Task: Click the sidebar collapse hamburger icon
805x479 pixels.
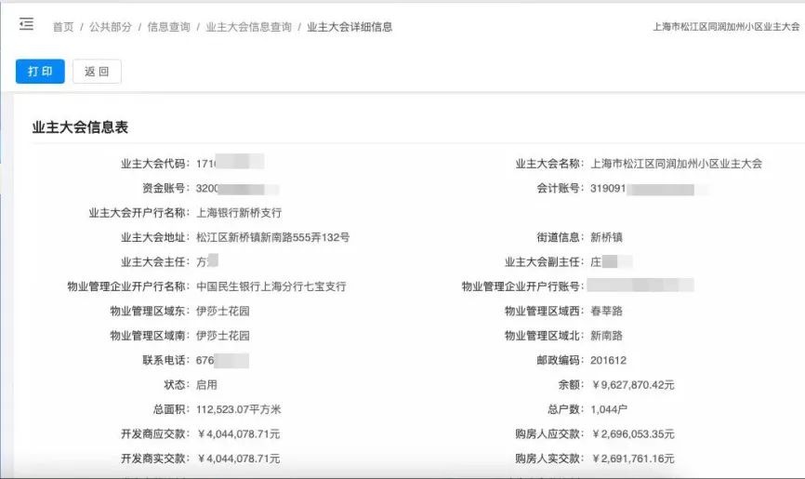Action: (x=26, y=25)
